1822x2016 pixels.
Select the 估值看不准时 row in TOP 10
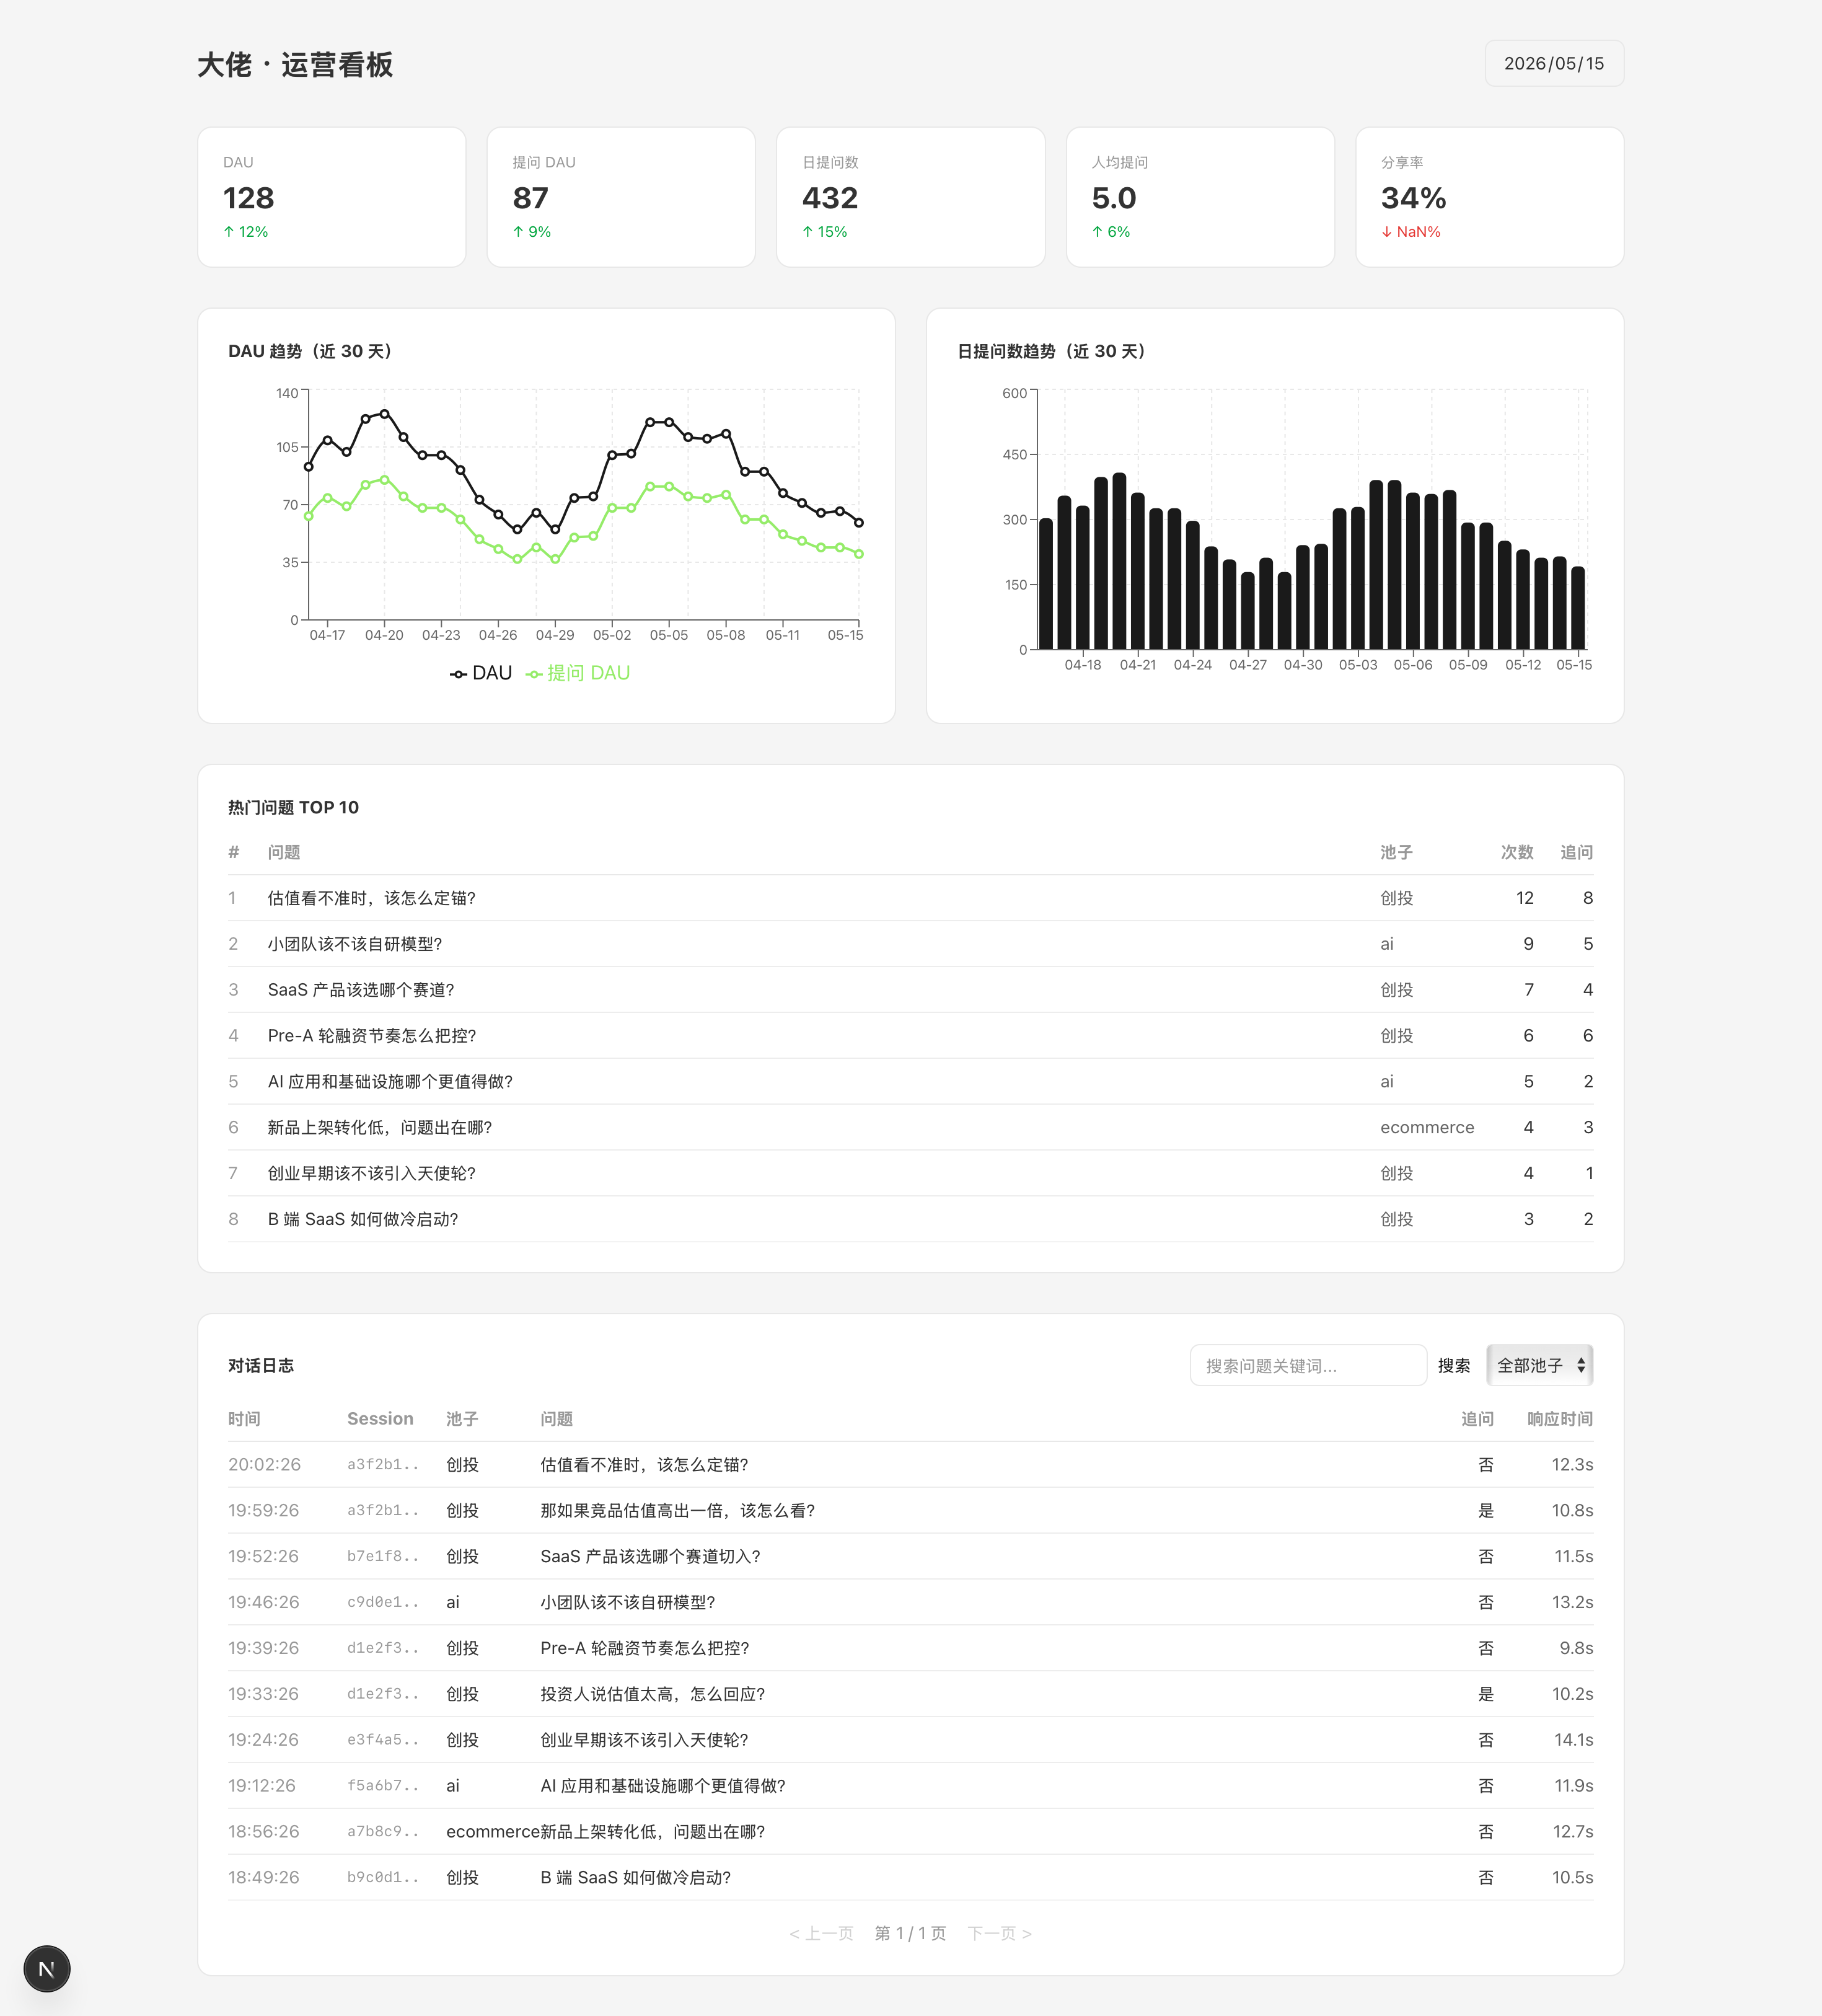[x=910, y=898]
